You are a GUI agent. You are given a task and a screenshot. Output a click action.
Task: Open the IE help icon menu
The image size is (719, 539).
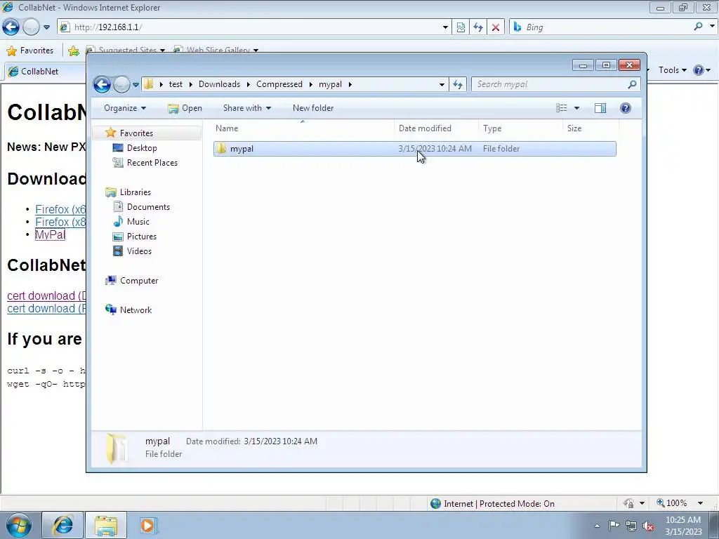[701, 70]
